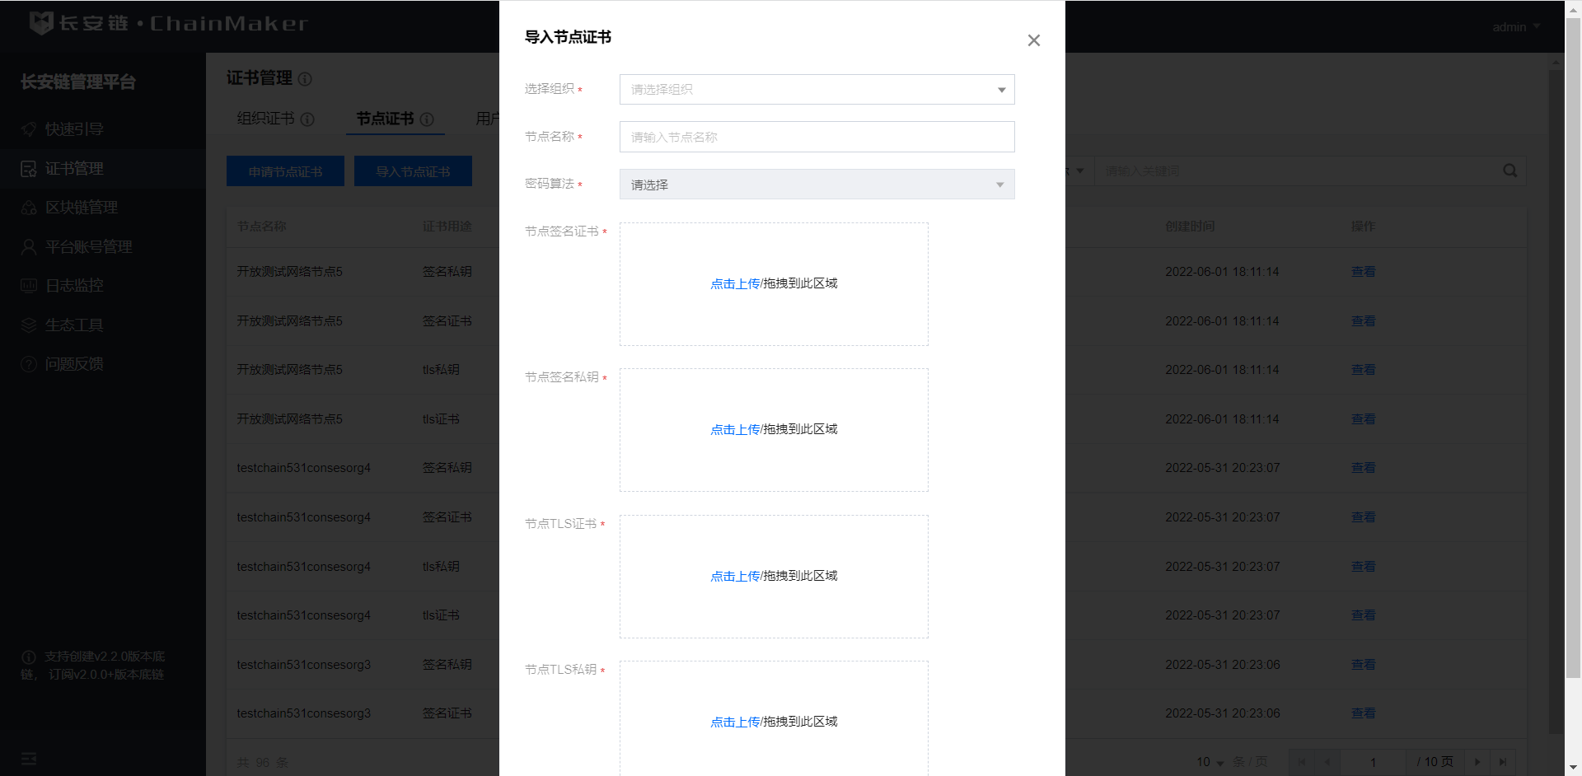Click the certificate management help icon

click(305, 79)
